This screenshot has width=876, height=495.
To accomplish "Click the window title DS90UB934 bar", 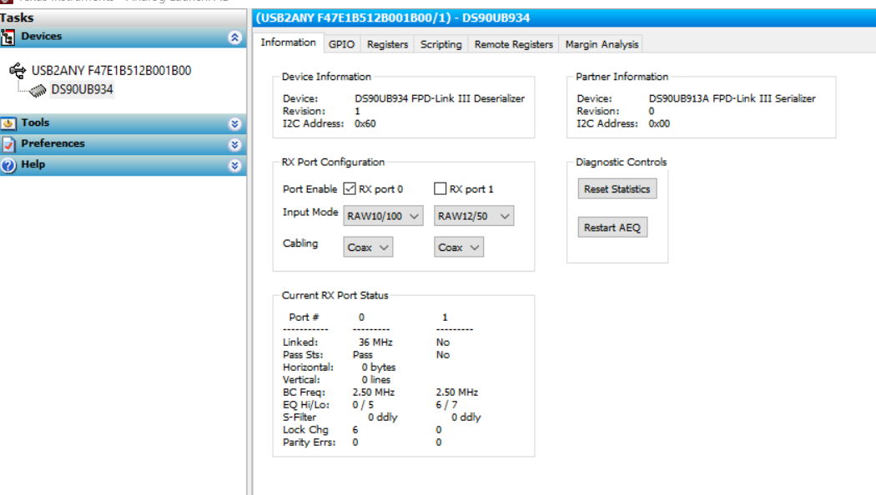I will [x=564, y=17].
